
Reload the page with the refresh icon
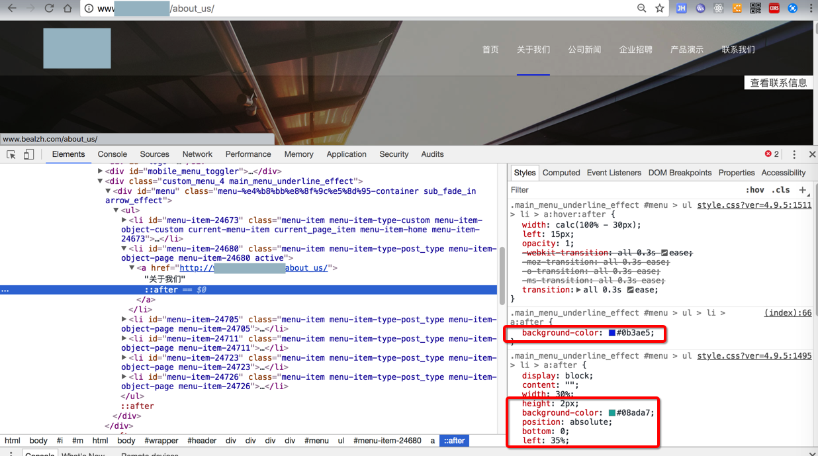point(49,9)
